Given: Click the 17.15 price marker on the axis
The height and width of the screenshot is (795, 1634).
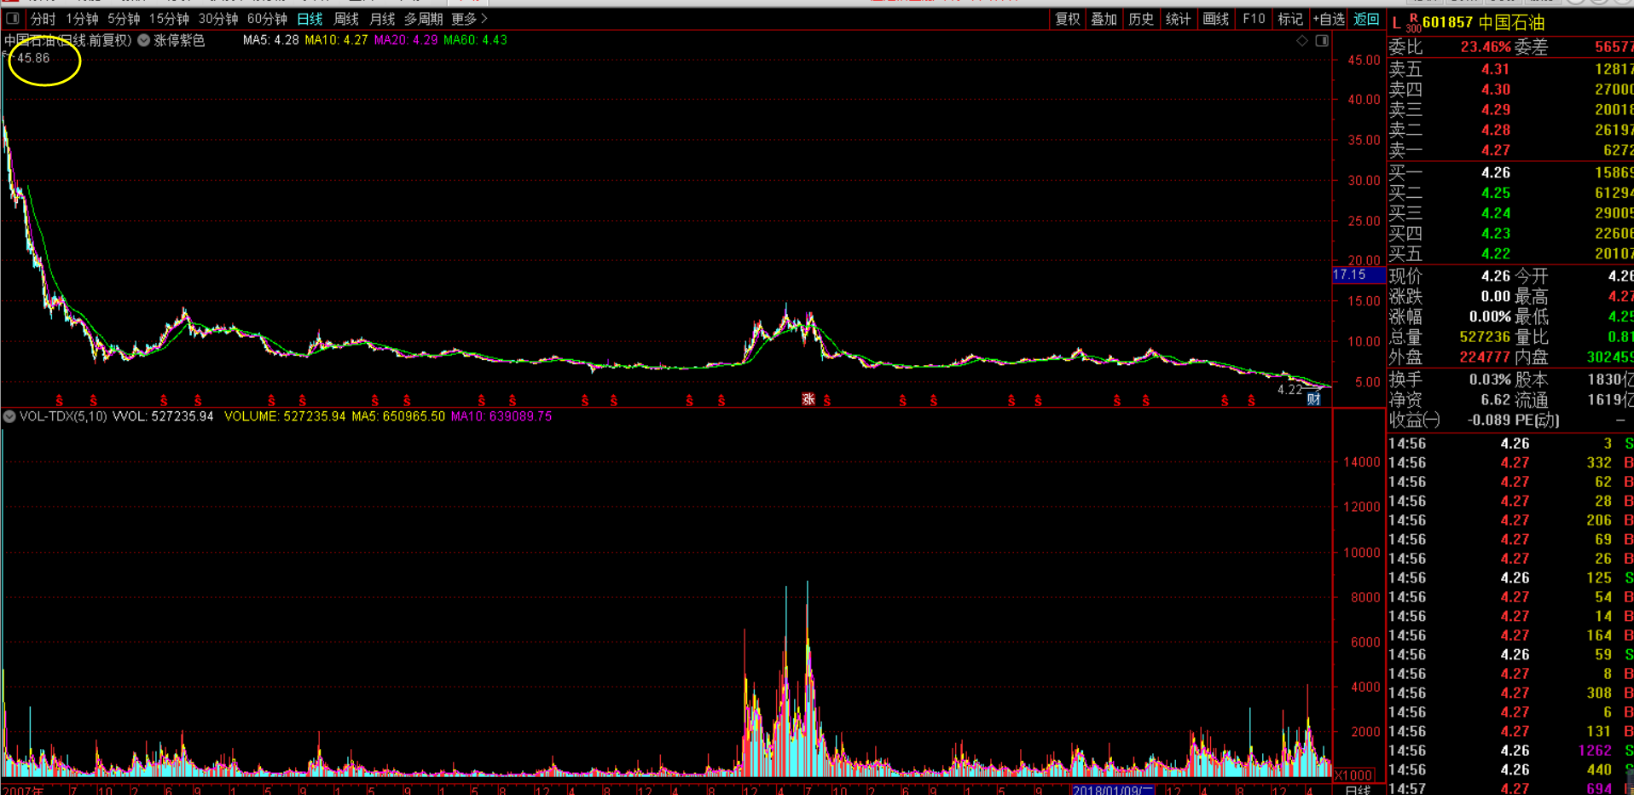Looking at the screenshot, I should [x=1350, y=275].
